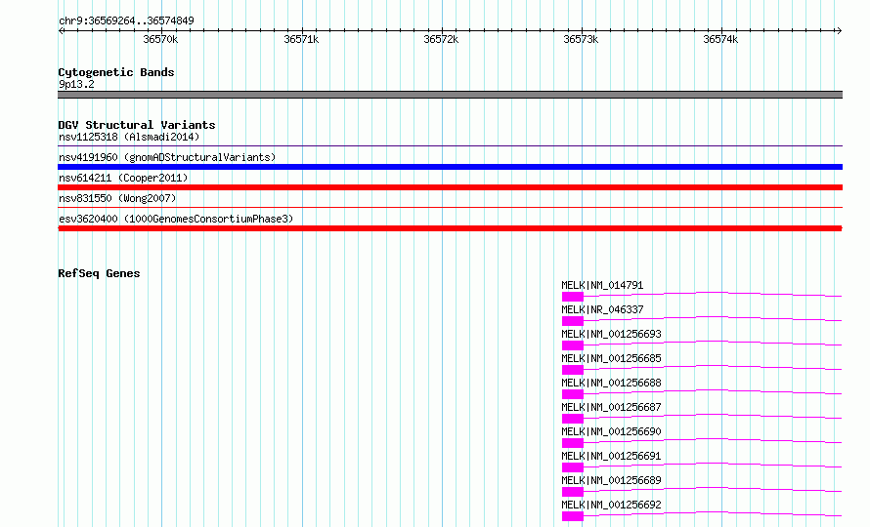Click the magenta exon of MELK|NM_014791
Screen dimensions: 870x527
pos(573,297)
